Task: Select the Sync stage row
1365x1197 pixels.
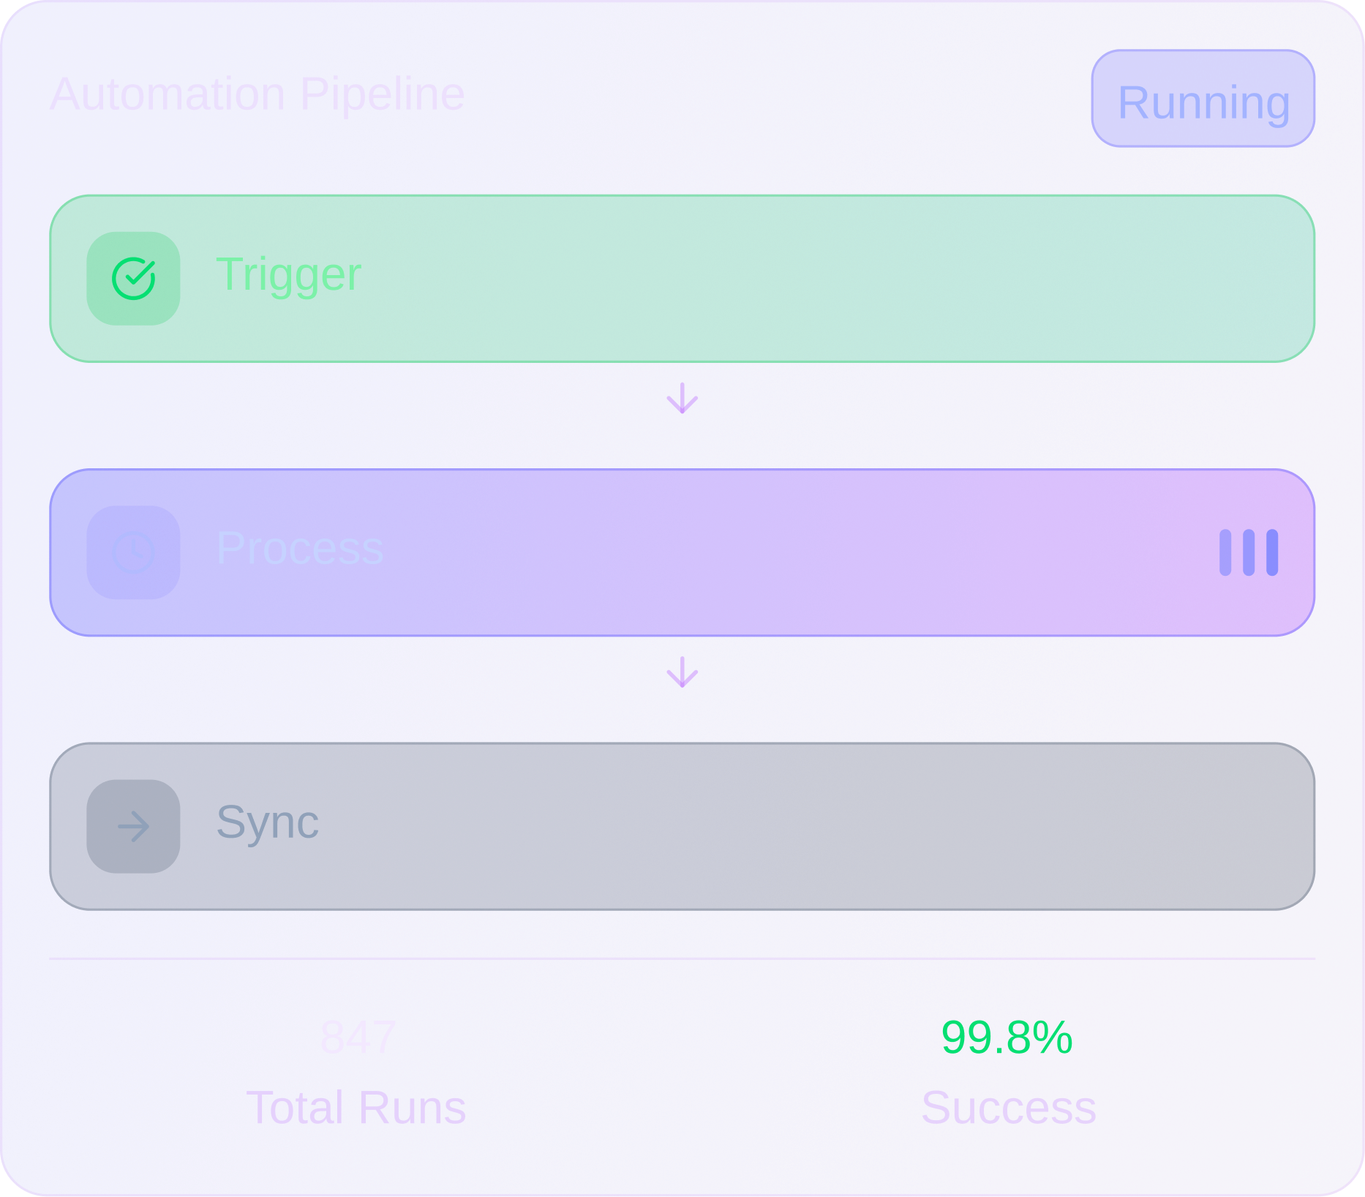Action: coord(680,825)
